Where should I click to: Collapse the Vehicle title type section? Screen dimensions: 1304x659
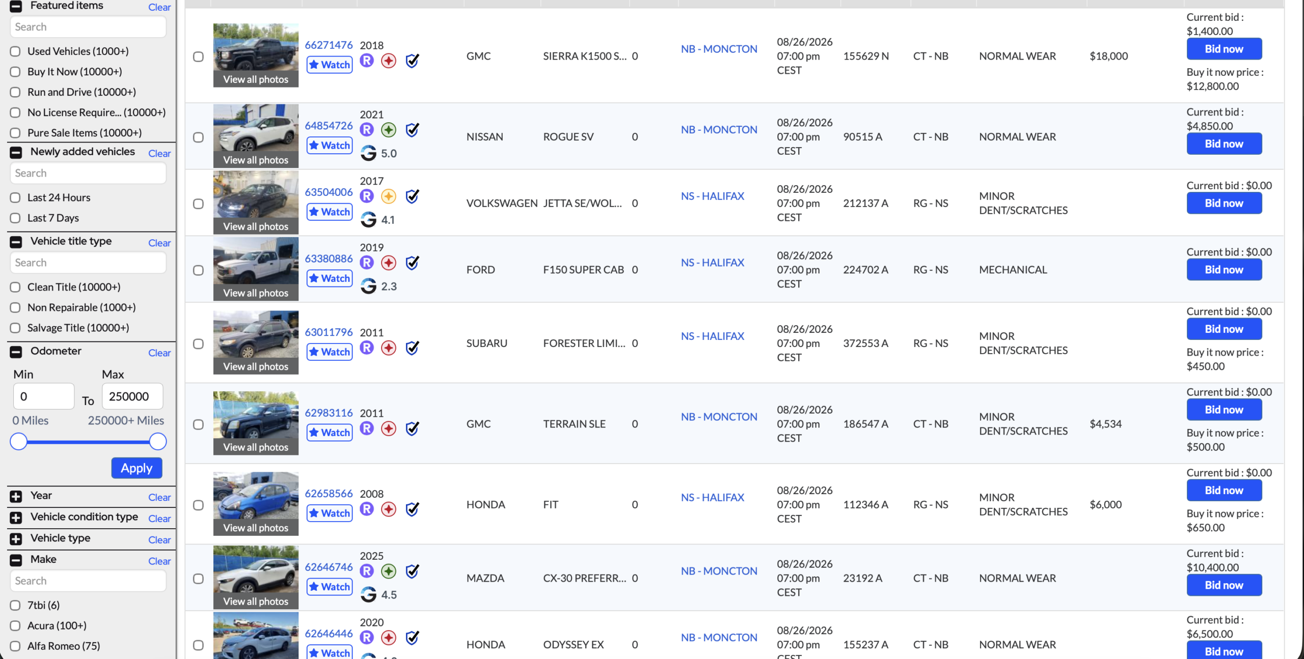pos(16,242)
